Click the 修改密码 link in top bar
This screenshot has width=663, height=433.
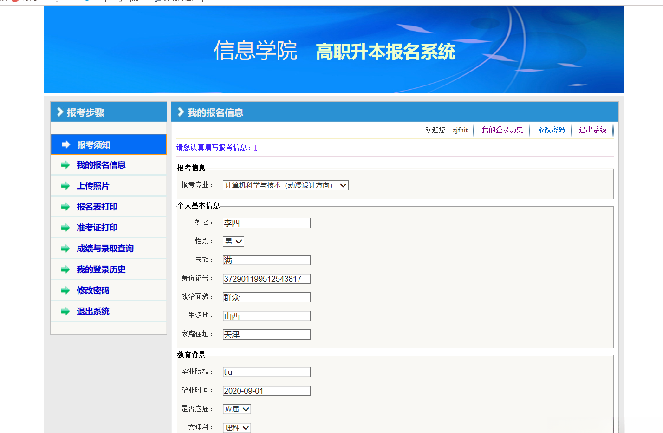click(551, 130)
